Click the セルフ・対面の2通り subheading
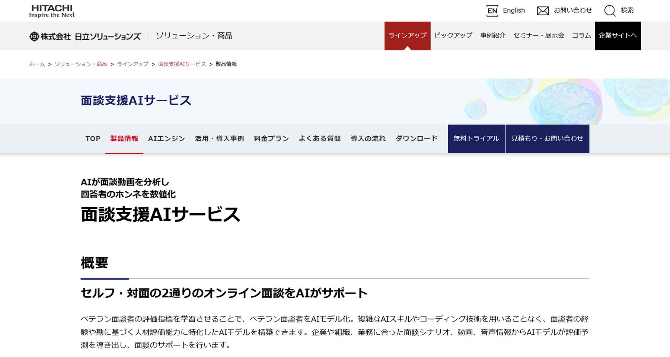This screenshot has width=670, height=357. pyautogui.click(x=224, y=293)
